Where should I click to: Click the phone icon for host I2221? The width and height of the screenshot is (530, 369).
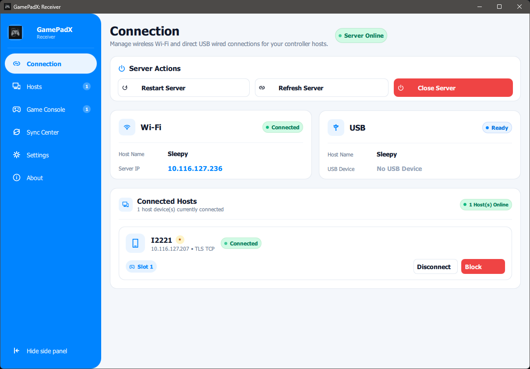tap(135, 243)
